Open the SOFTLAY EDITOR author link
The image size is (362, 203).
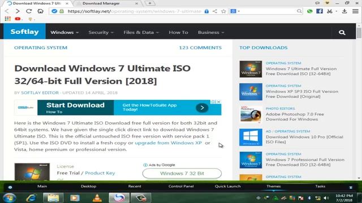coord(40,92)
